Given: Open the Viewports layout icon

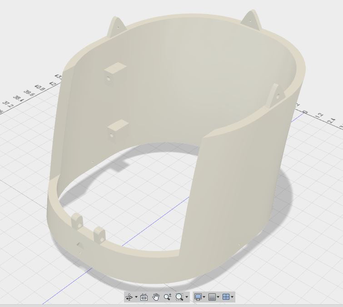Looking at the screenshot, I should click(226, 297).
